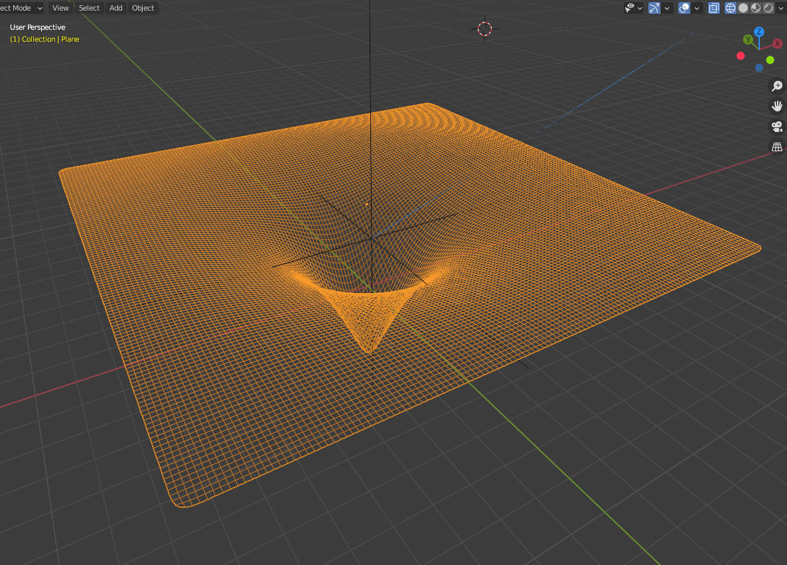The image size is (787, 565).
Task: Open the object mode selector dropdown
Action: [x=21, y=8]
